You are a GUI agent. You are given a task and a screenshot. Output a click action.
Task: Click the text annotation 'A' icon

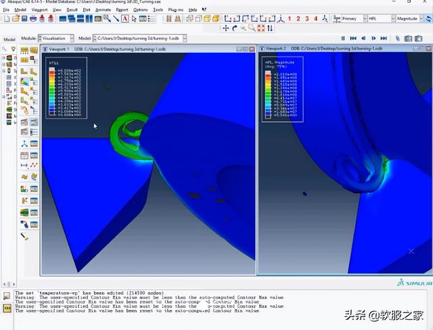point(125,19)
